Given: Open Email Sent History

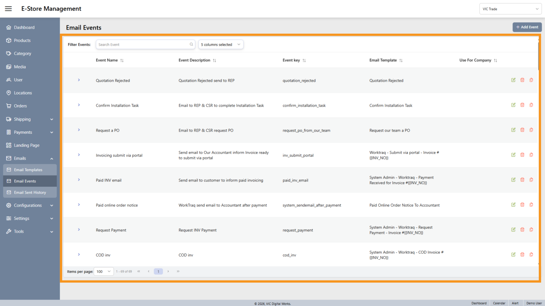Looking at the screenshot, I should pyautogui.click(x=30, y=192).
